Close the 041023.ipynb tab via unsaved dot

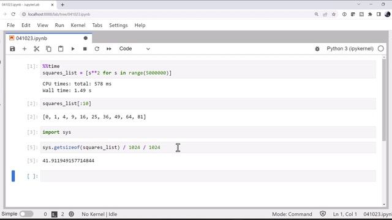click(86, 38)
